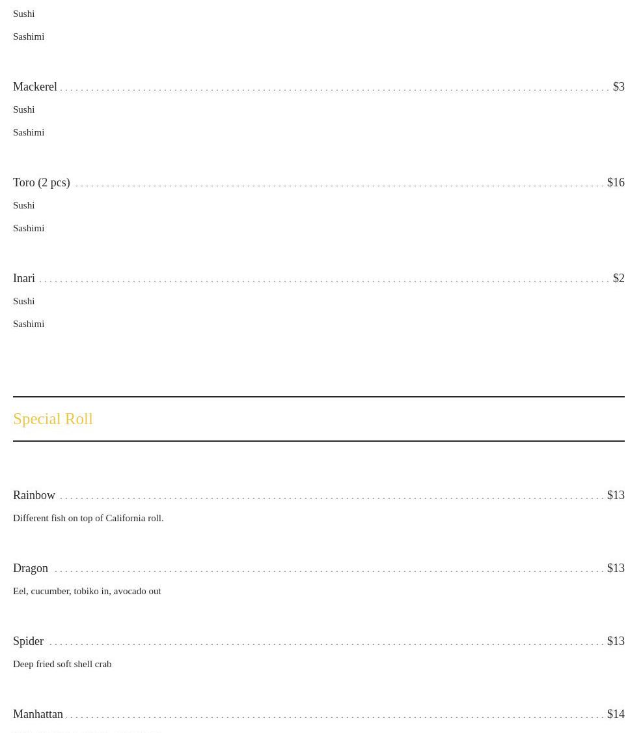
Task: Click the Mackerel menu item name
Action: (35, 87)
